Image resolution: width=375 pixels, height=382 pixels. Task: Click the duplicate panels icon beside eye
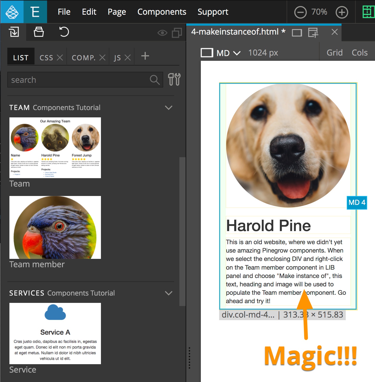[177, 33]
